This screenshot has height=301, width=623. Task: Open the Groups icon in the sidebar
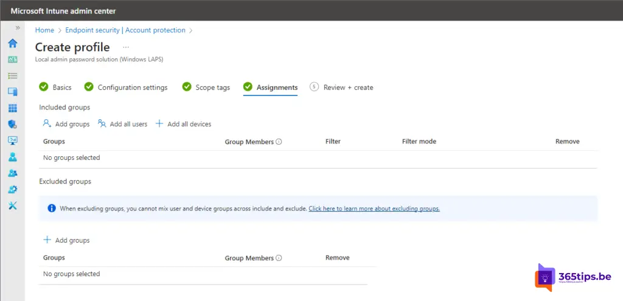[13, 173]
